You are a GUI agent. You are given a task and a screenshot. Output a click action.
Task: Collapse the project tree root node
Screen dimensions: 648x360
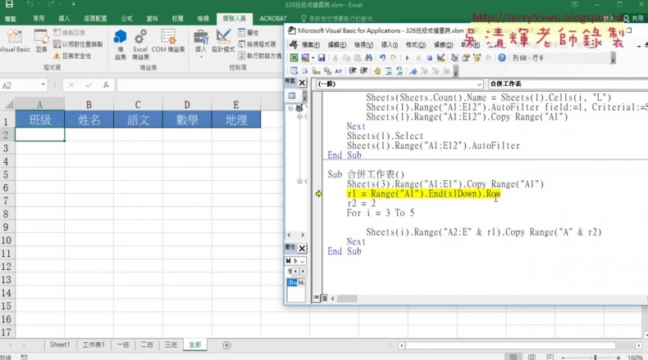(290, 108)
